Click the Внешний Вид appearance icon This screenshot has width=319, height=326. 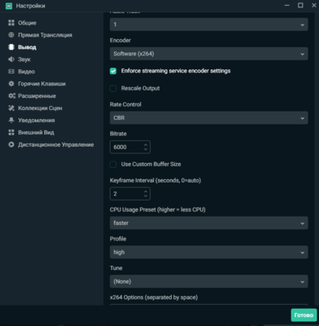(x=11, y=132)
